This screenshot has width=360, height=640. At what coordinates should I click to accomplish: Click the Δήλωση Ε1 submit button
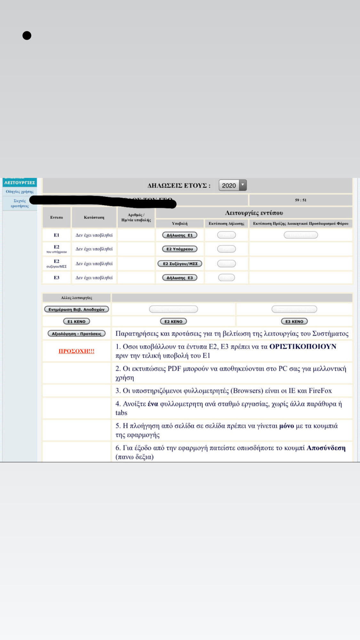[x=180, y=235]
